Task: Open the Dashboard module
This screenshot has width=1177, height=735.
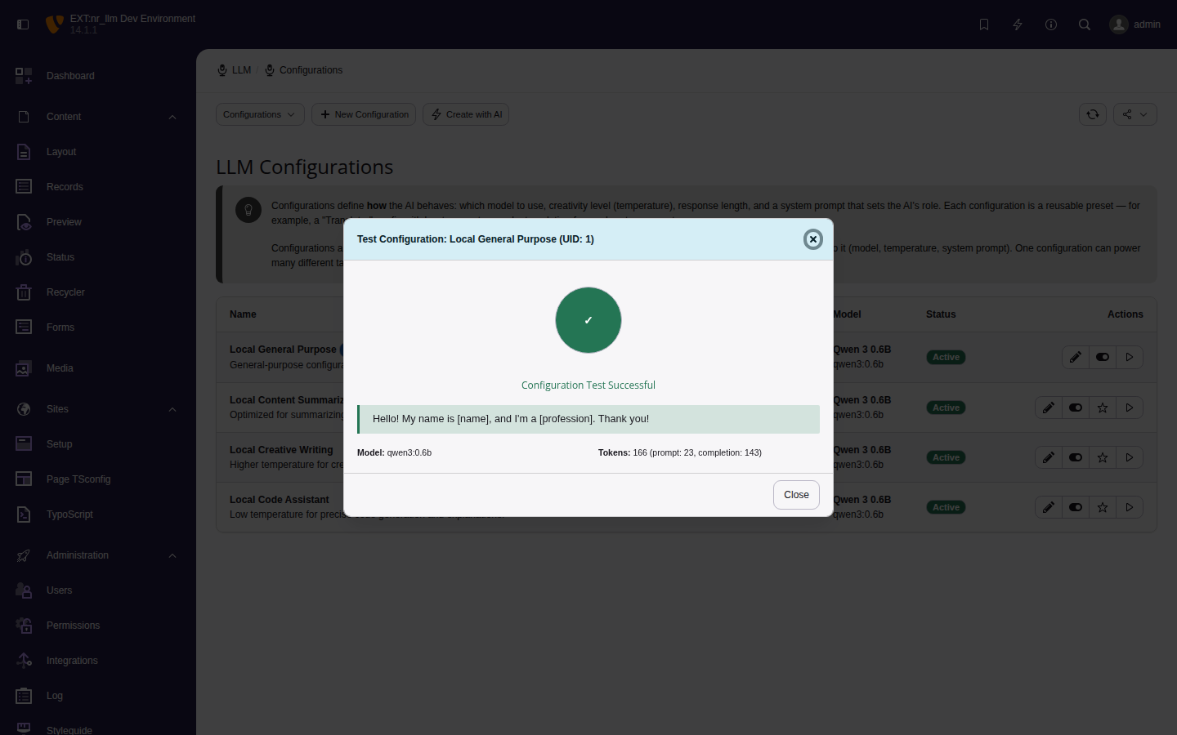Action: (x=70, y=75)
